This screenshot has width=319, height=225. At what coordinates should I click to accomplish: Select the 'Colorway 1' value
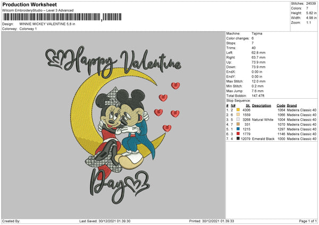pyautogui.click(x=28, y=29)
